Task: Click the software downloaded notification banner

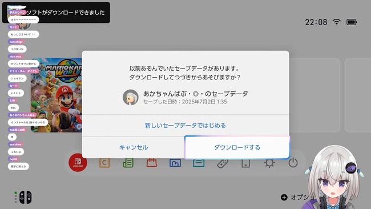Action: pyautogui.click(x=56, y=13)
